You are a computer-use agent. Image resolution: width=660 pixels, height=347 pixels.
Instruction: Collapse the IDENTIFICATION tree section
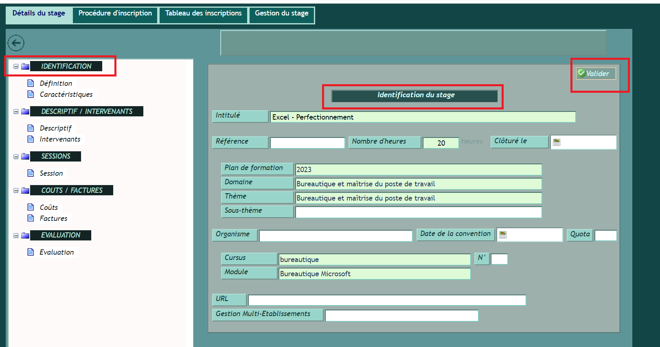click(16, 66)
